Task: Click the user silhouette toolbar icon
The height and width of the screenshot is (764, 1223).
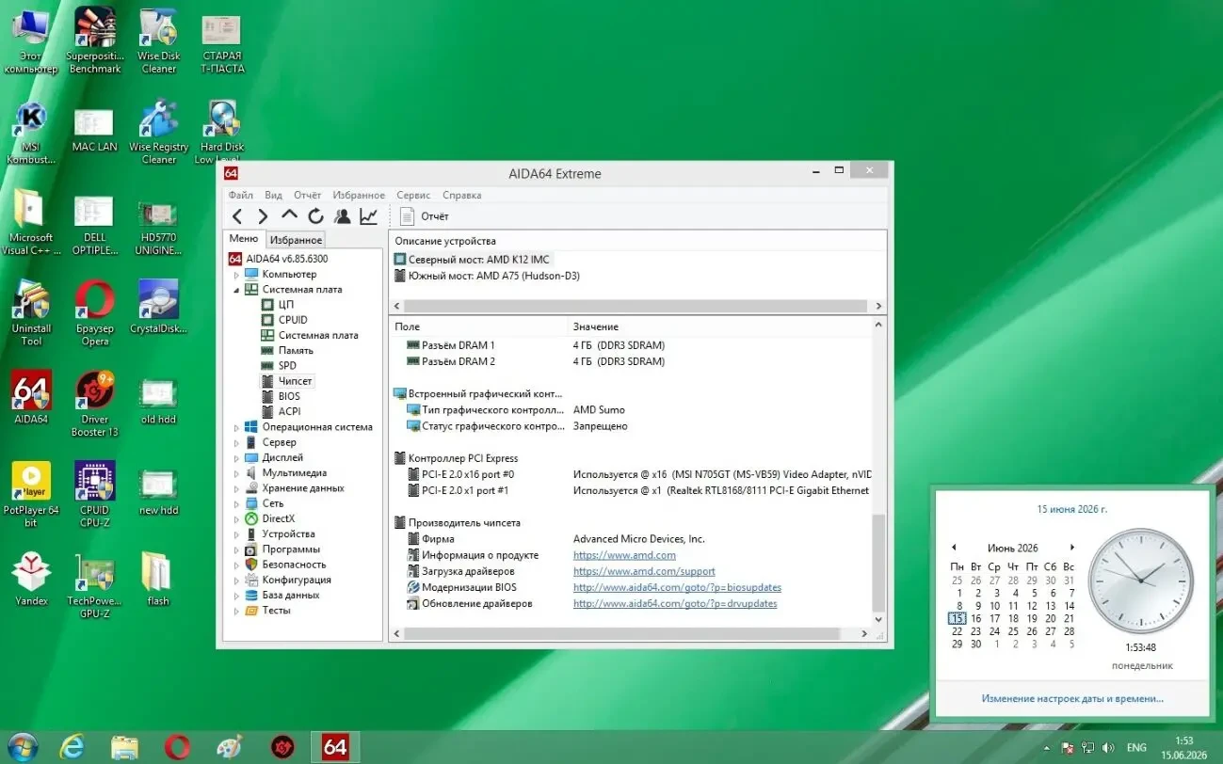Action: click(342, 216)
